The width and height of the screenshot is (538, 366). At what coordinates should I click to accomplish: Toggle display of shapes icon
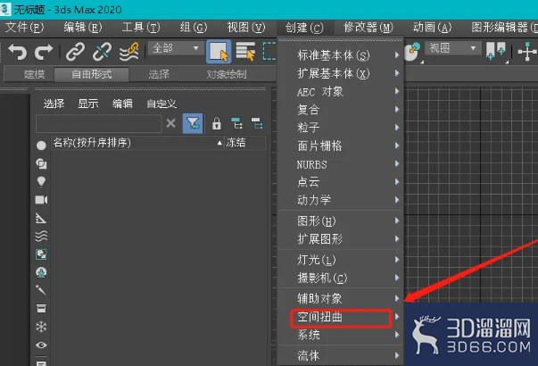point(41,163)
